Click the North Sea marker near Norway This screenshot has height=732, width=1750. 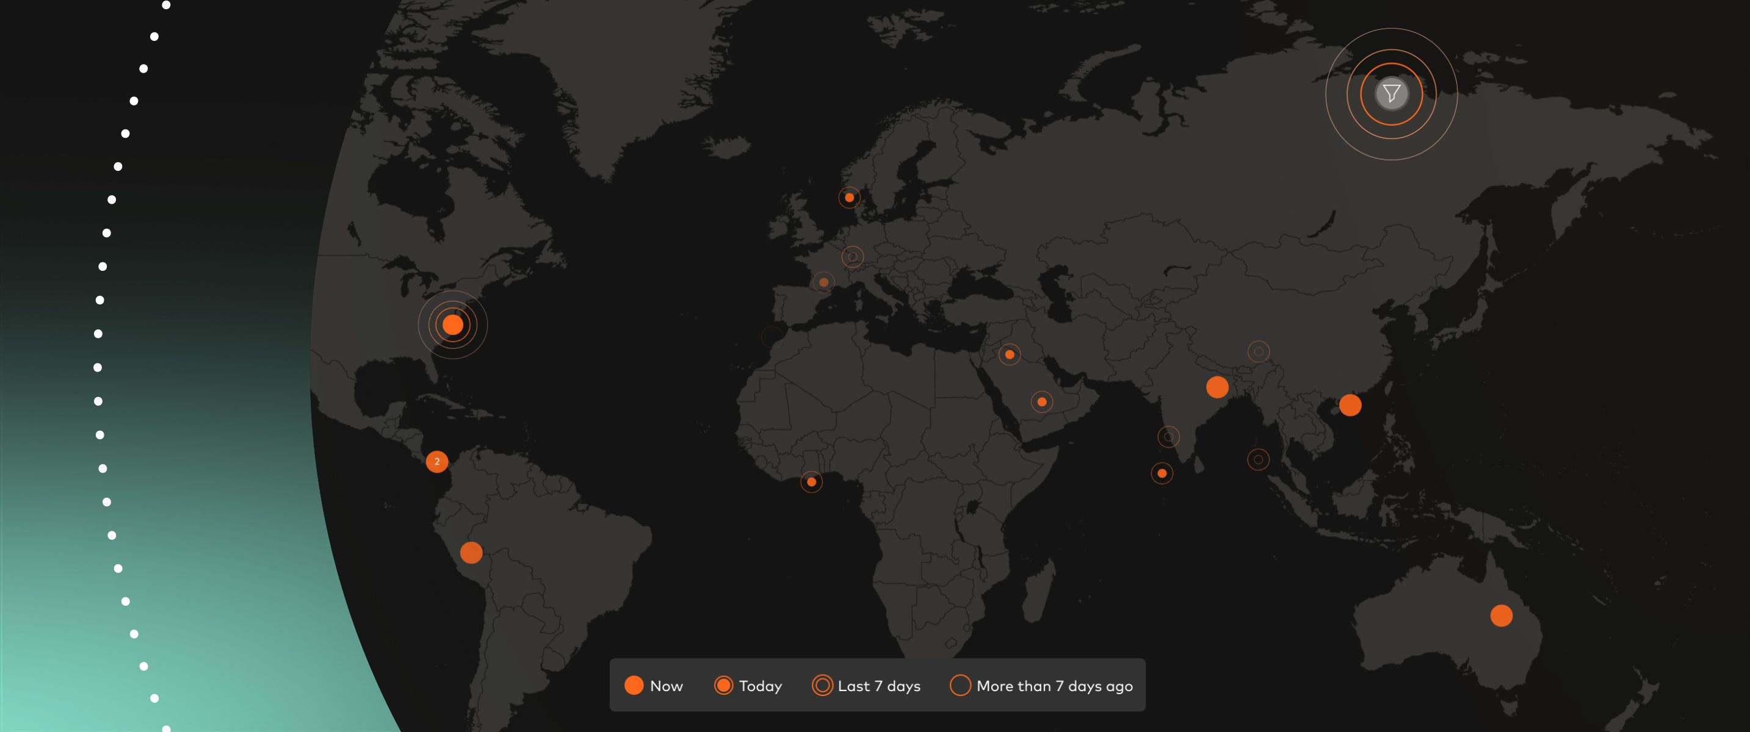[849, 198]
